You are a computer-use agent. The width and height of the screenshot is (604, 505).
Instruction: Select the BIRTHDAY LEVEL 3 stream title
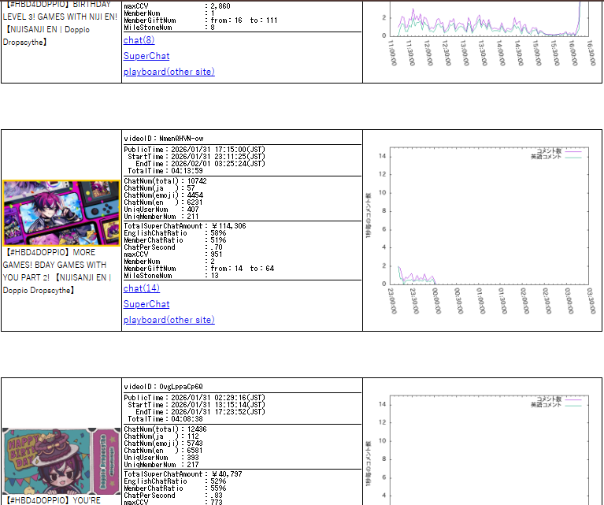point(60,23)
